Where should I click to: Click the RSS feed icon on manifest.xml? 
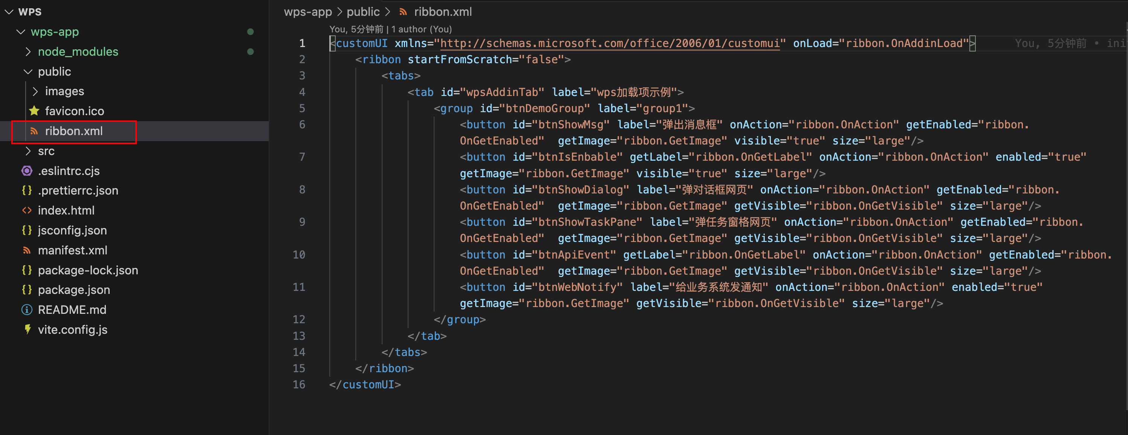[x=27, y=250]
